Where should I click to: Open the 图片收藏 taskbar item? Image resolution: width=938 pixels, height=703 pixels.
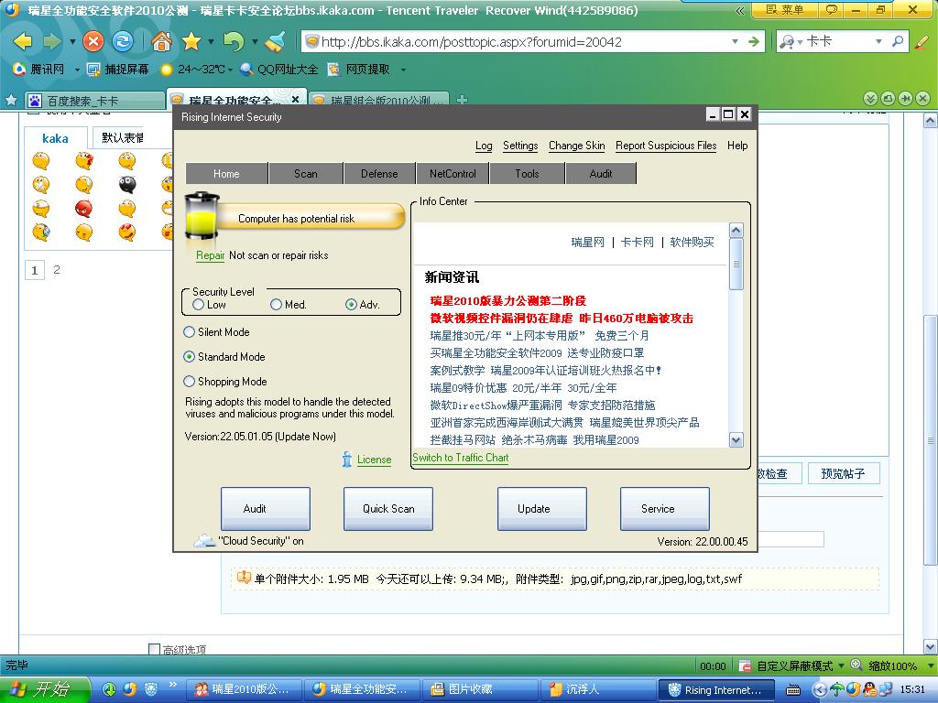pyautogui.click(x=478, y=689)
